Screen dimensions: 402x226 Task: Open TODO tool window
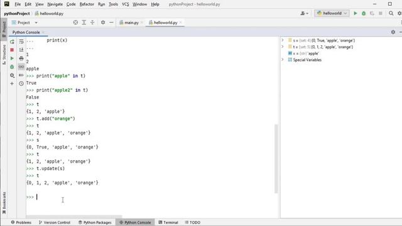[193, 222]
